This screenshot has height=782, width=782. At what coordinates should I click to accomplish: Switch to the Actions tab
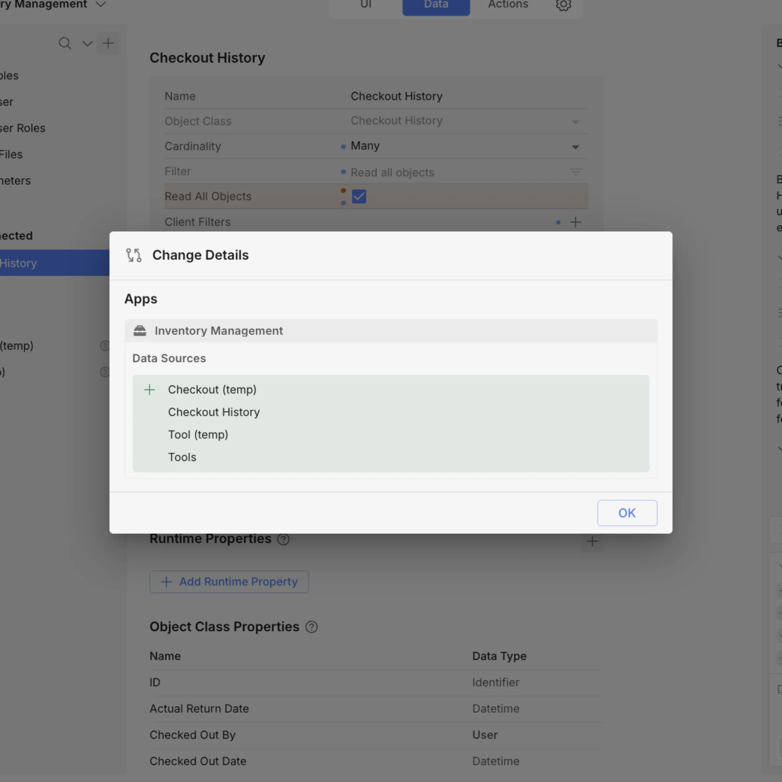coord(508,5)
